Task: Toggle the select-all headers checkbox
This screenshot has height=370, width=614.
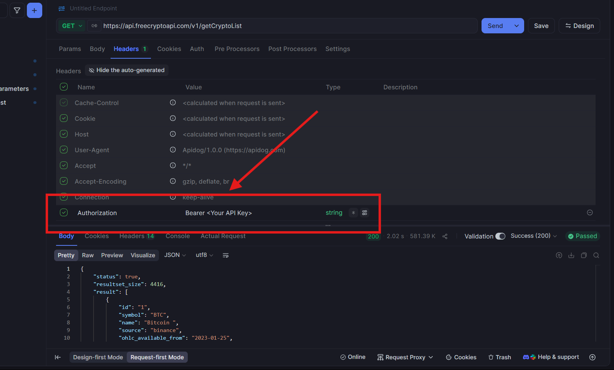Action: (x=64, y=87)
